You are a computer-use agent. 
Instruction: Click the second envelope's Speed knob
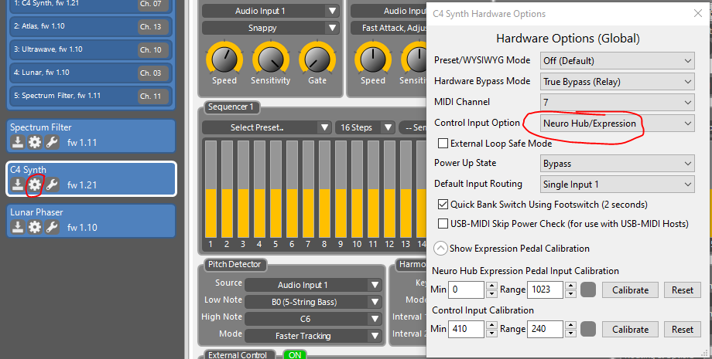[x=373, y=59]
